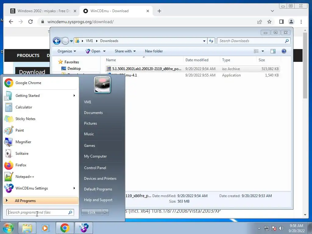312x234 pixels.
Task: Click Explorer search magnifier icon
Action: click(287, 41)
